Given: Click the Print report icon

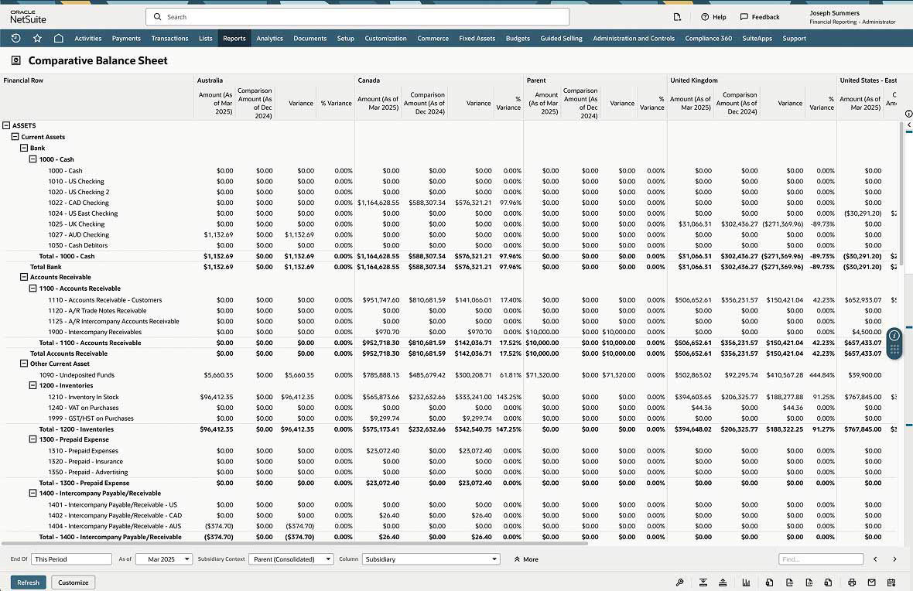Looking at the screenshot, I should [852, 582].
